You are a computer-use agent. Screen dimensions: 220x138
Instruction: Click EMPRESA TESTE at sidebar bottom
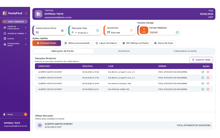pos(12,123)
